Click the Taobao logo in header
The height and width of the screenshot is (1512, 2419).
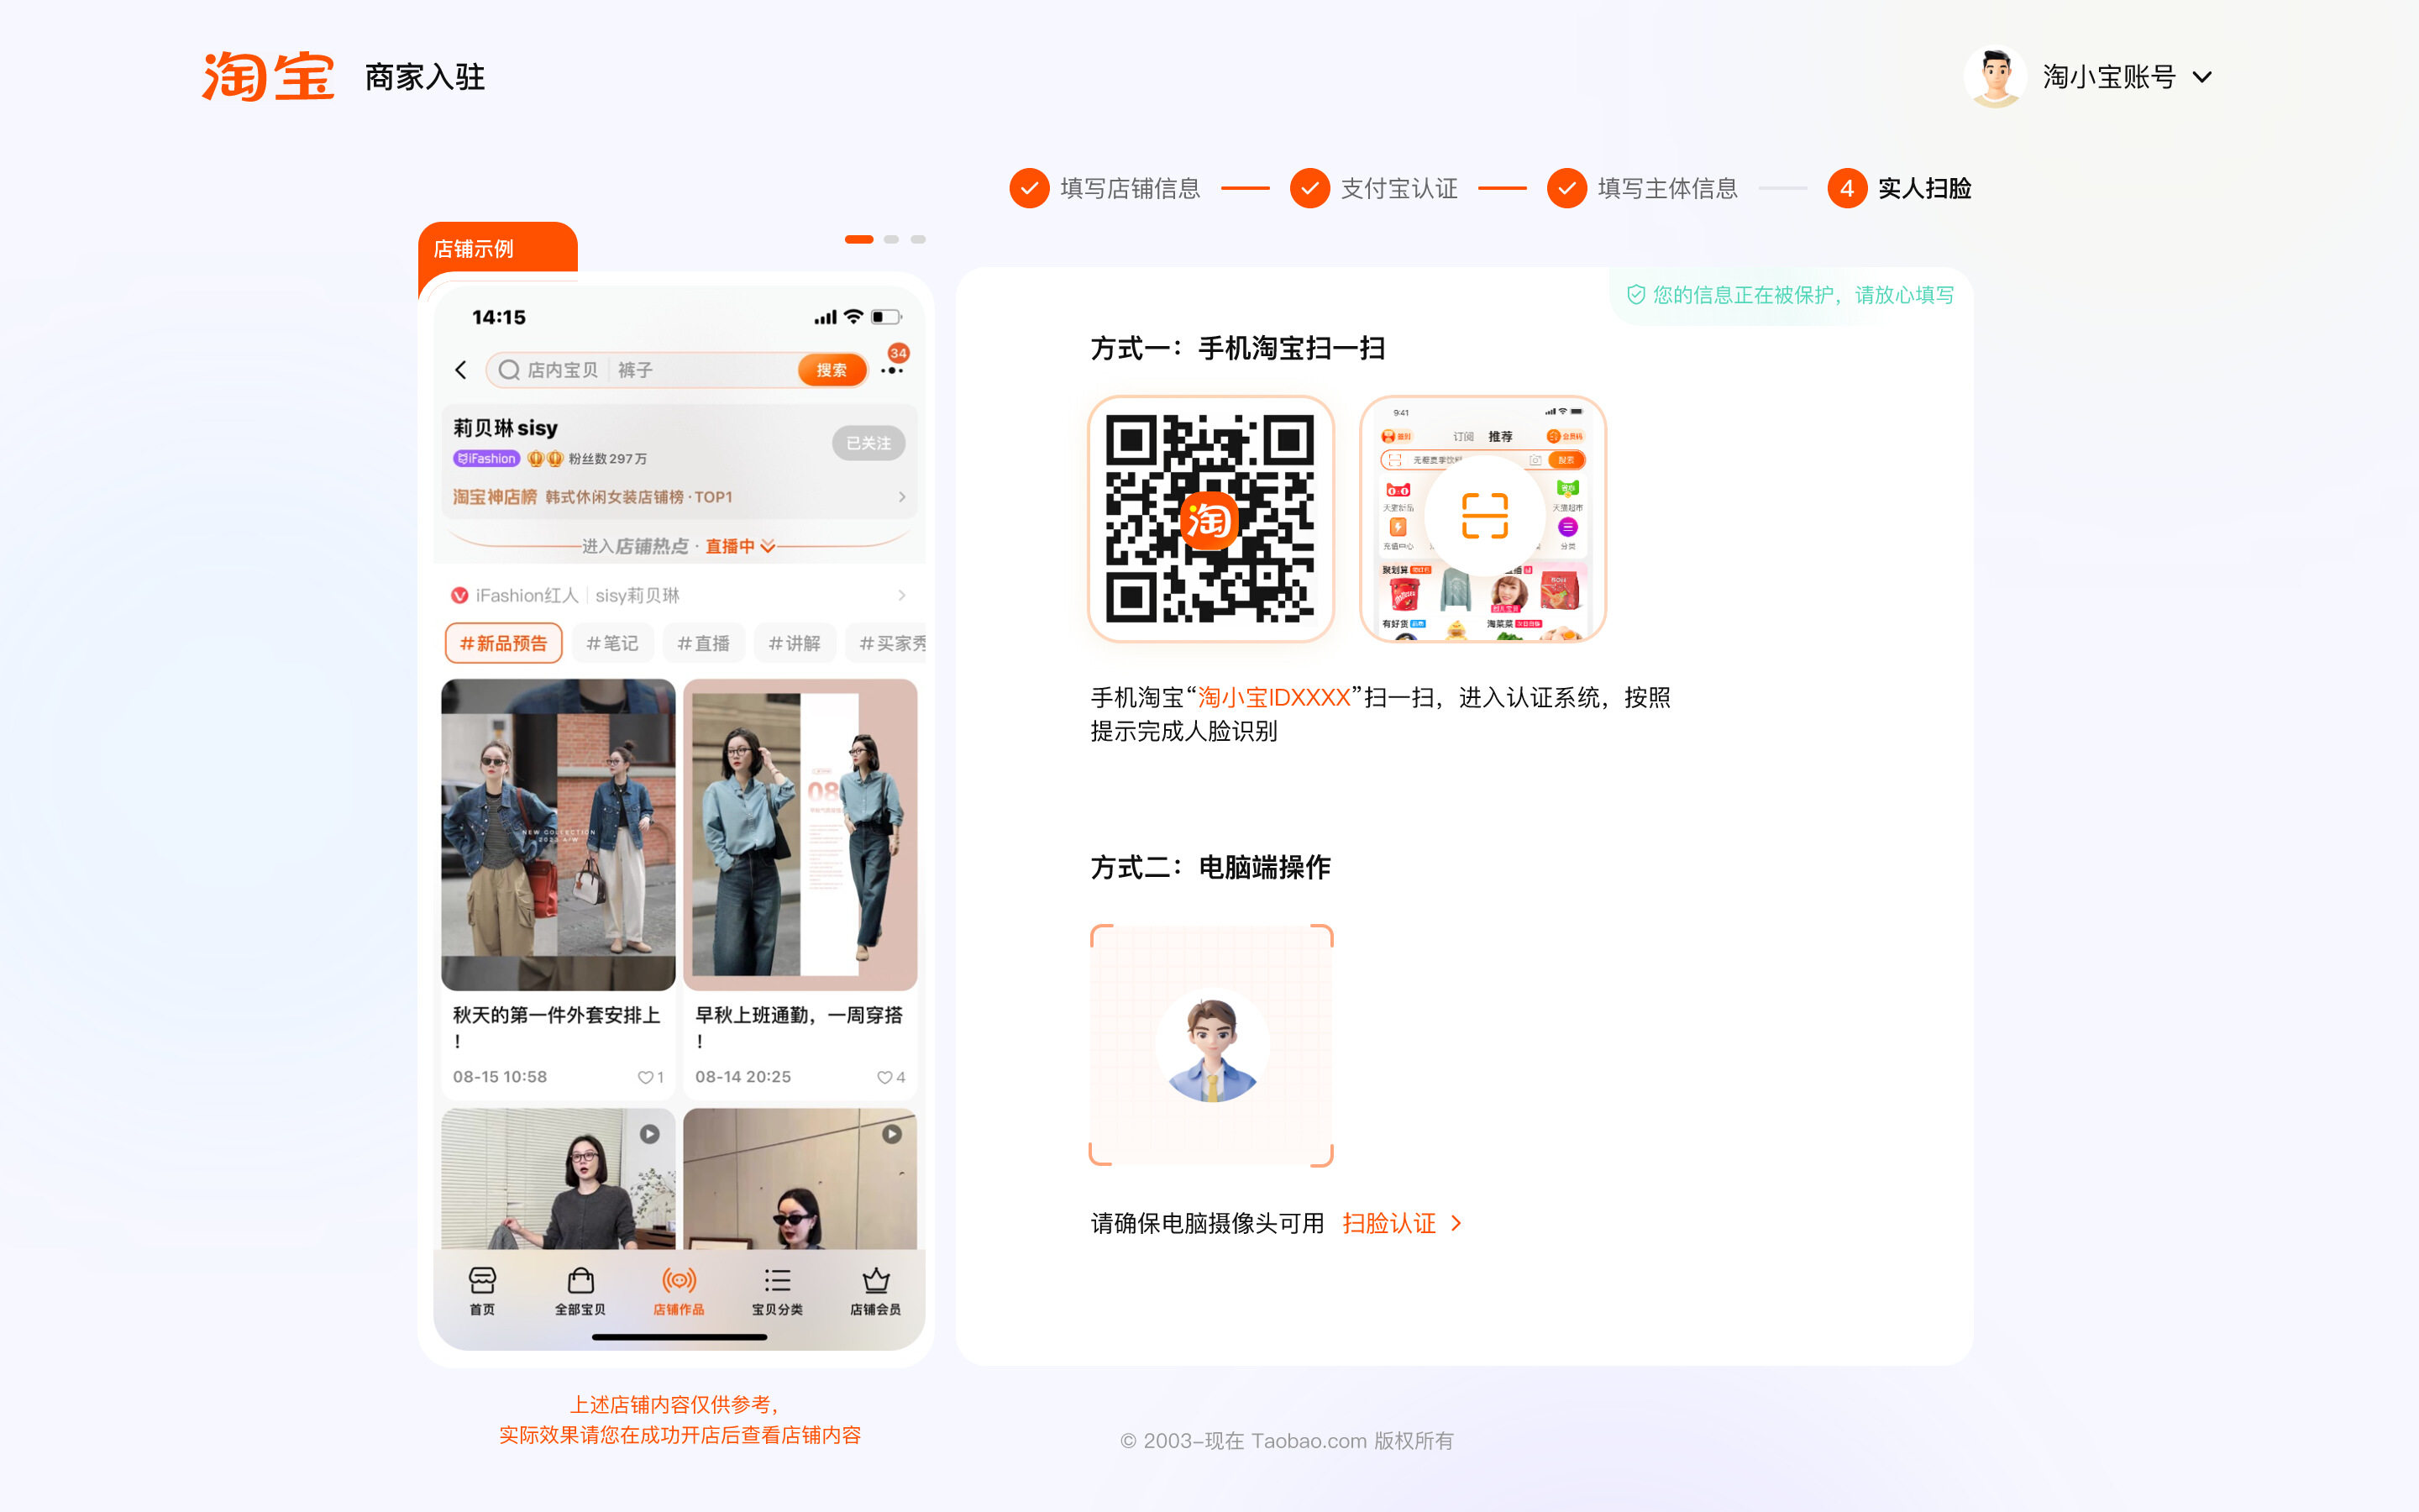[268, 77]
